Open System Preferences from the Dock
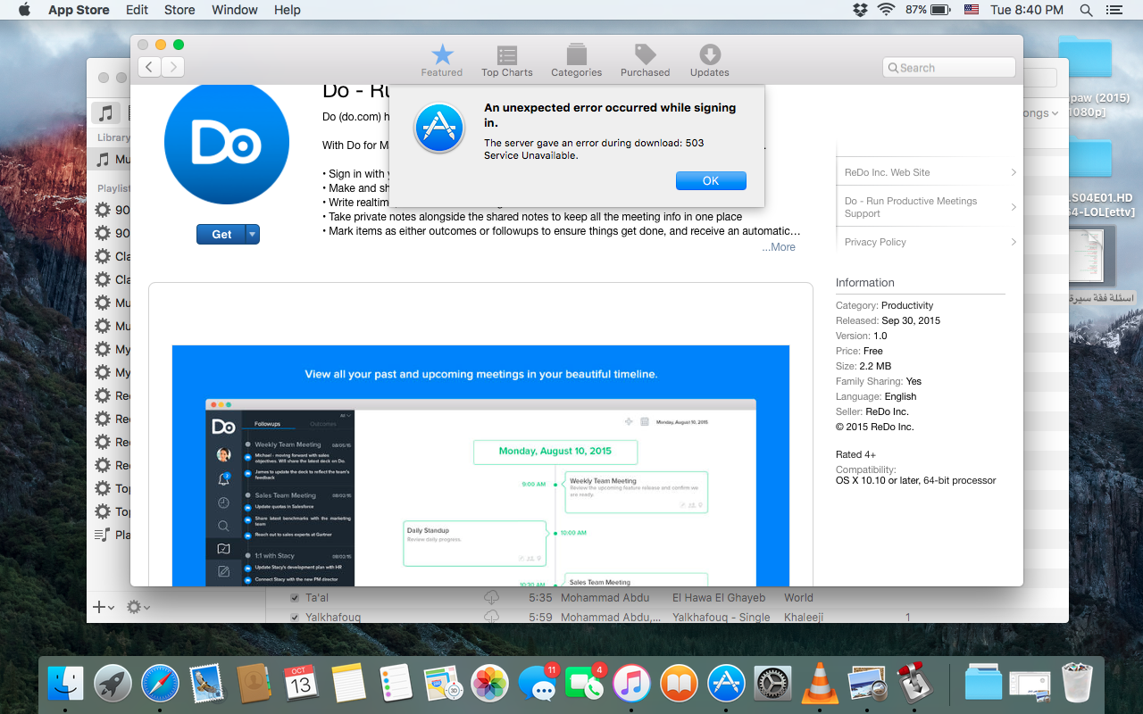Screen dimensions: 1143x714 (772, 685)
